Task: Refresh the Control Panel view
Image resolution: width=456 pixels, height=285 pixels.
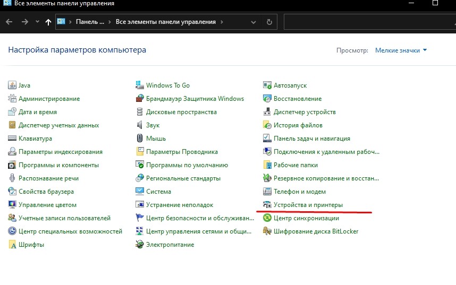Action: click(x=269, y=22)
